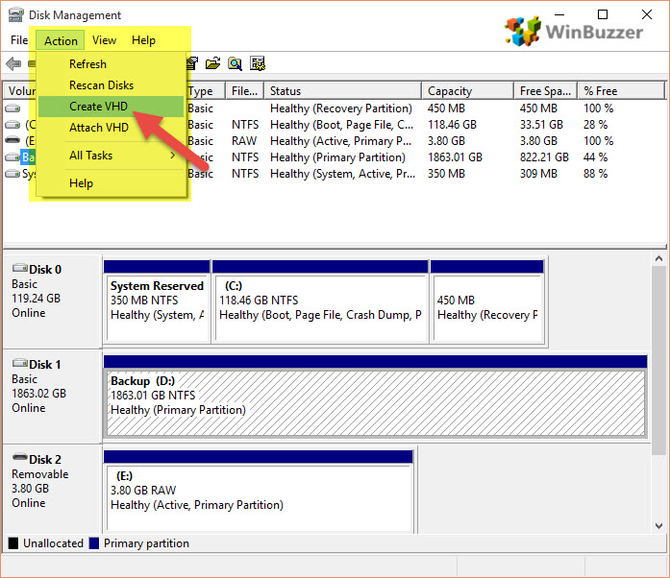Click the Disk 1 '1863.02 GB' label

click(x=38, y=393)
